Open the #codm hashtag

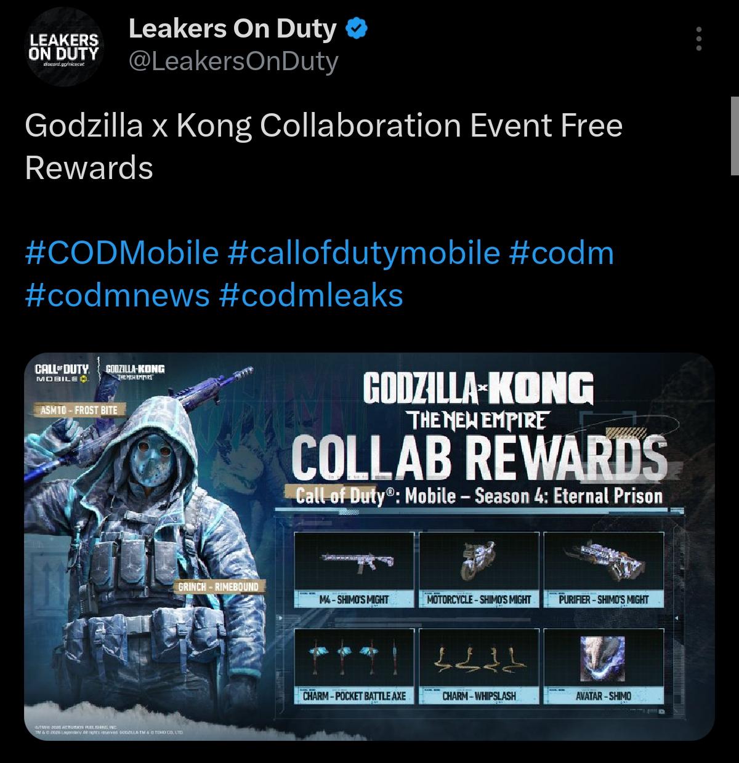562,253
